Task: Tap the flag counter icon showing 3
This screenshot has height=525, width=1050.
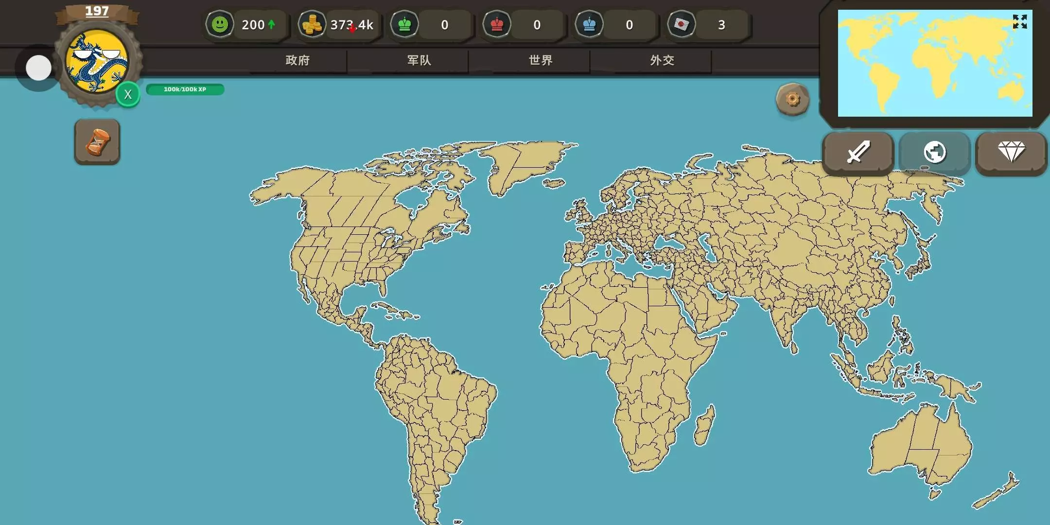Action: pyautogui.click(x=682, y=24)
